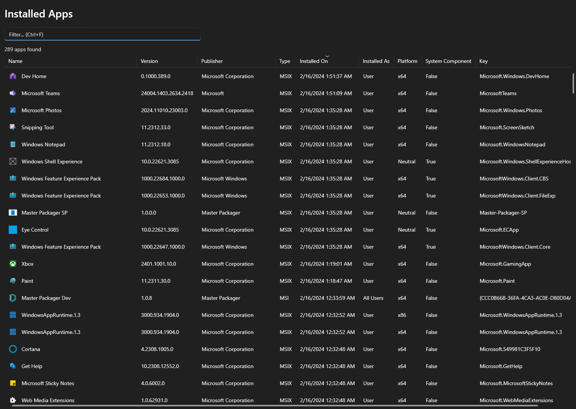
Task: Click the Master Packager SP icon
Action: (13, 213)
